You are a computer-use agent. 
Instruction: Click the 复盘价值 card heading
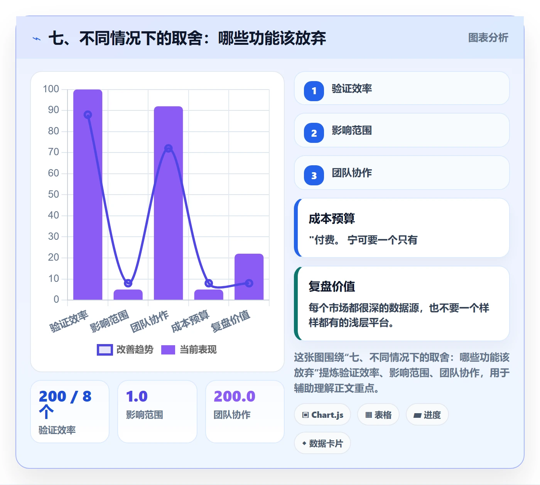coord(332,287)
